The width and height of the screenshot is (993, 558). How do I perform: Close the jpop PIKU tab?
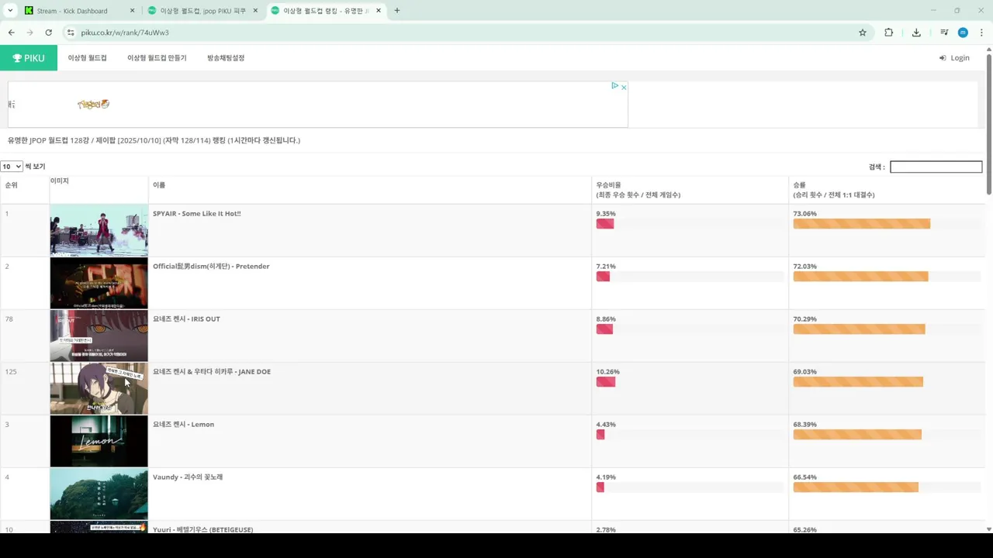pyautogui.click(x=255, y=11)
